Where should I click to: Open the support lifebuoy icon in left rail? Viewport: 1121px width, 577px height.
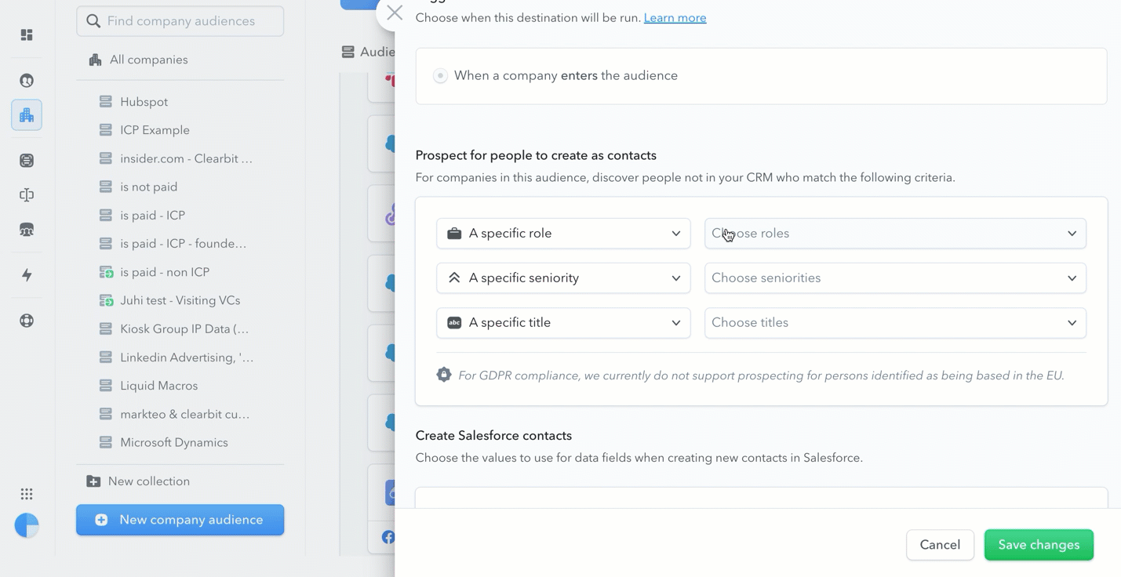pyautogui.click(x=27, y=321)
